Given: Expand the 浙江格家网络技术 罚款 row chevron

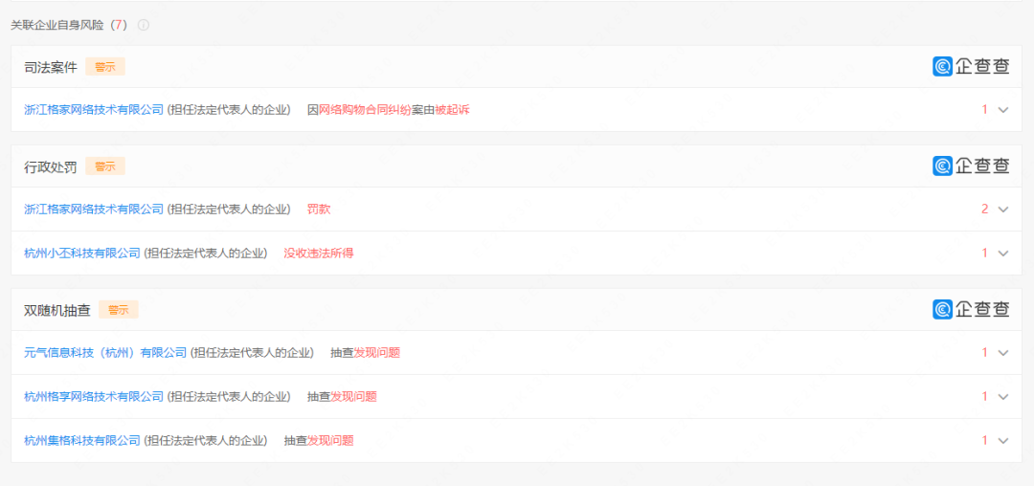Looking at the screenshot, I should 1003,210.
